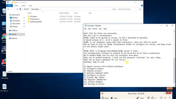This screenshot has width=176, height=99.
Task: Click This PC in the address breadcrumb
Action: tap(26, 9)
